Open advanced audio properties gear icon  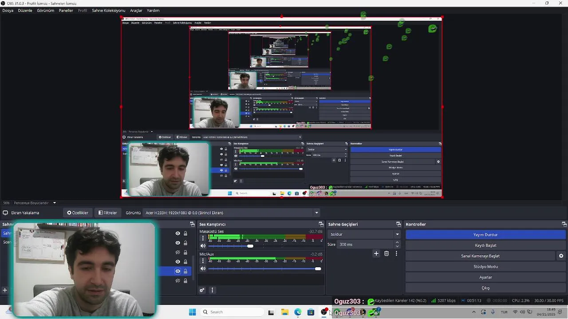click(x=202, y=290)
